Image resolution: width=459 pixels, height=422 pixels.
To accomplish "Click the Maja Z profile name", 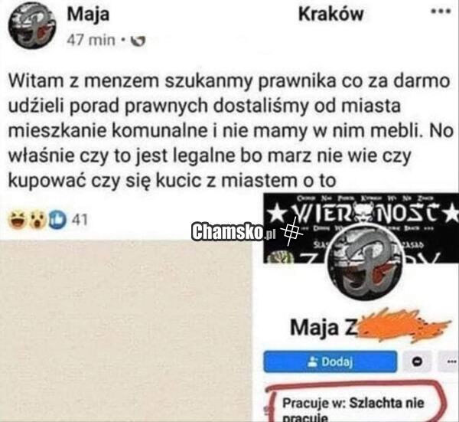I will click(324, 328).
